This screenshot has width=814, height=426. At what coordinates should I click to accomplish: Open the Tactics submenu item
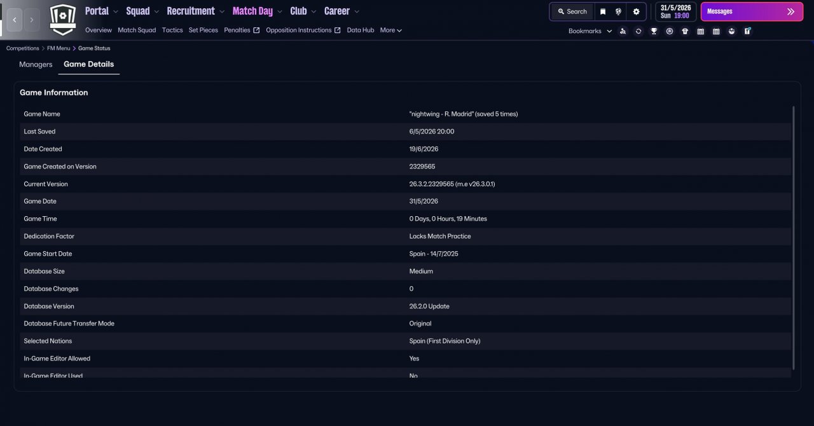[x=172, y=30]
